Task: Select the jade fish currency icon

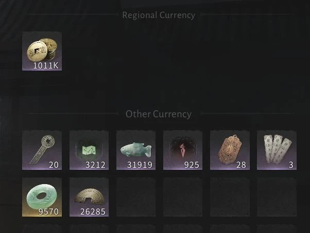Action: coord(136,150)
